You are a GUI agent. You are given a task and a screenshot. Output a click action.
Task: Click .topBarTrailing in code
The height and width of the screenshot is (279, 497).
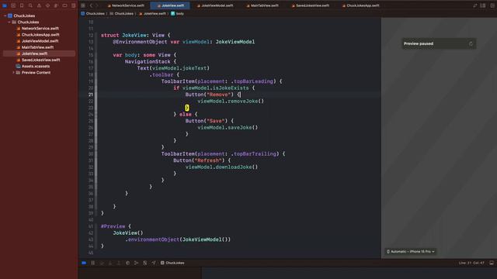coord(253,153)
